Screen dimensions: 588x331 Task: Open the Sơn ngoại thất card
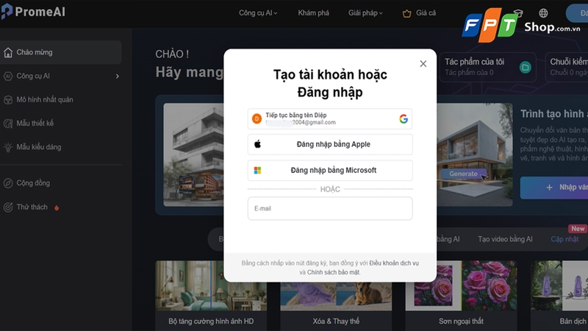[462, 296]
